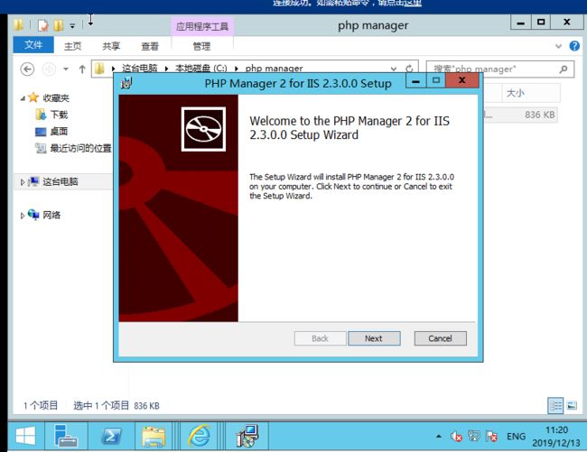Select 收藏夹 in navigation pane
587x452 pixels.
(56, 98)
